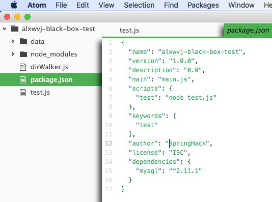The image size is (272, 202).
Task: Click the data folder icon
Action: 23,41
